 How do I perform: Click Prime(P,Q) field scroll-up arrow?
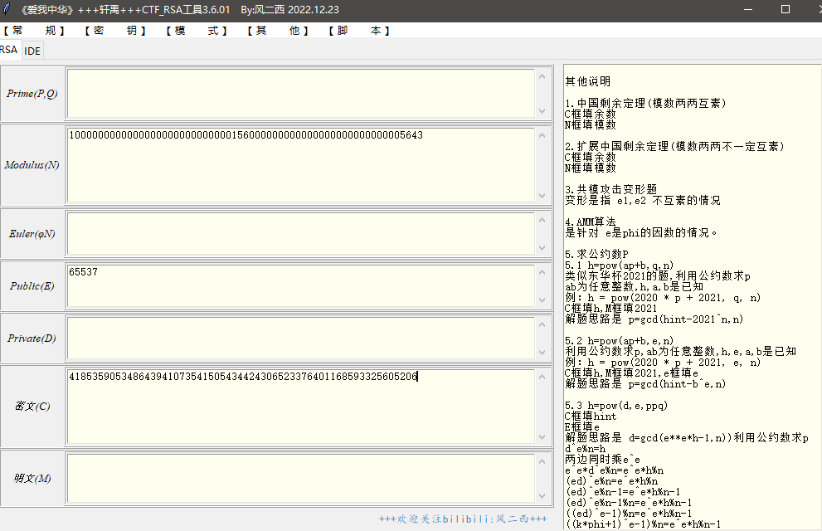click(x=542, y=76)
